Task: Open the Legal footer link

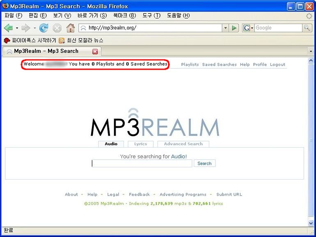Action: coord(113,194)
